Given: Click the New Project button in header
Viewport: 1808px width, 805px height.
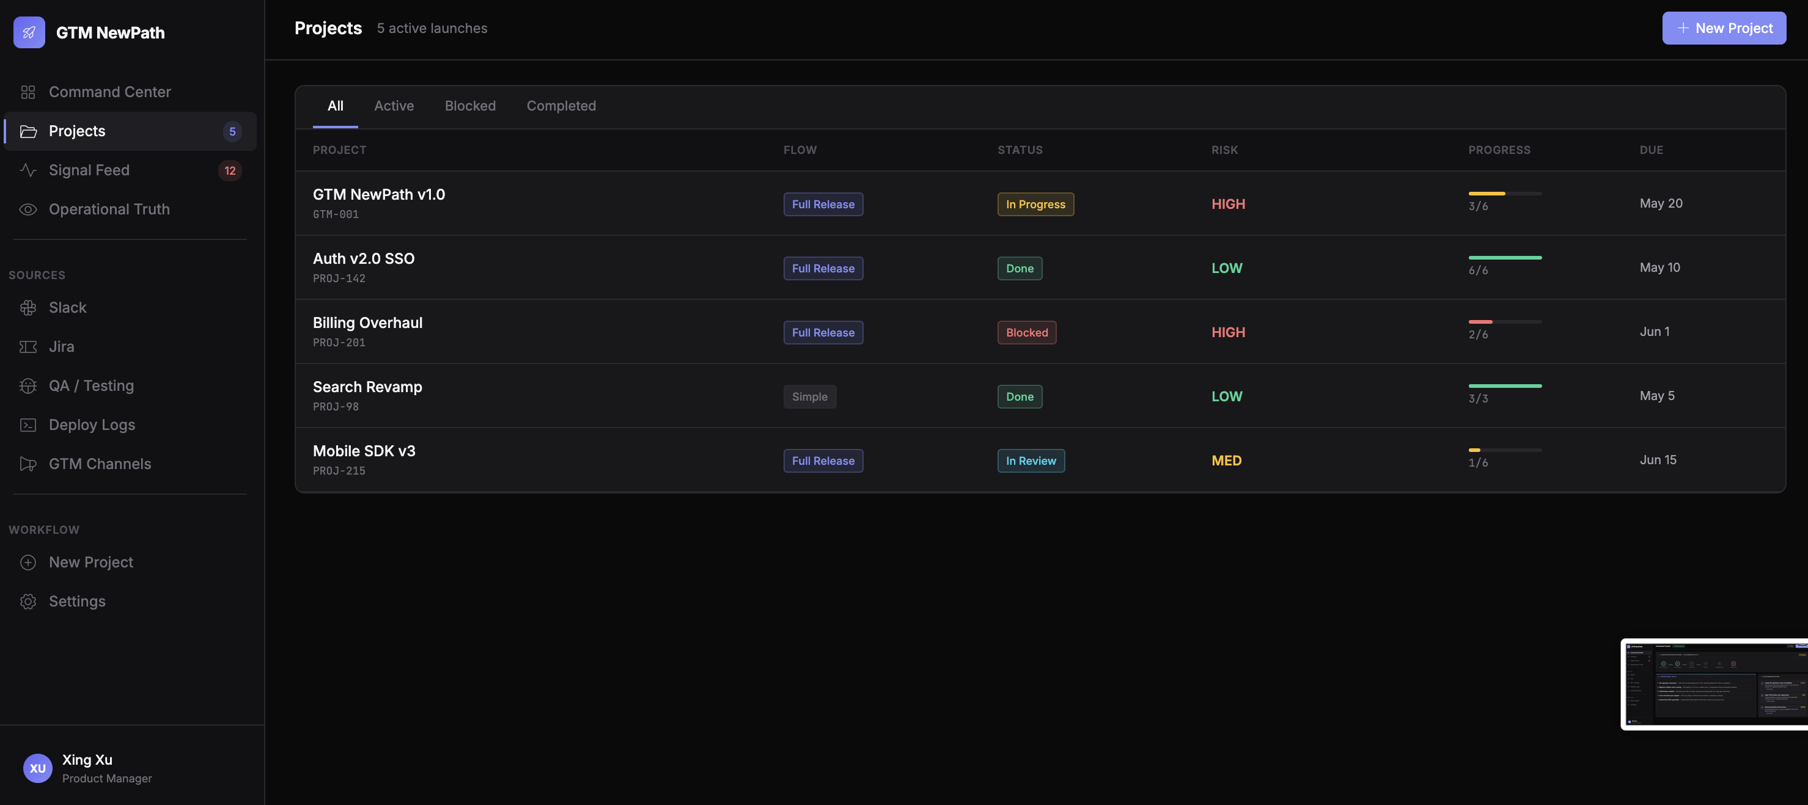Looking at the screenshot, I should click(1724, 28).
